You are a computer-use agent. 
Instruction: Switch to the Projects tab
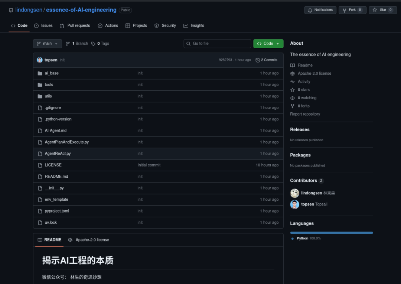[x=136, y=25]
